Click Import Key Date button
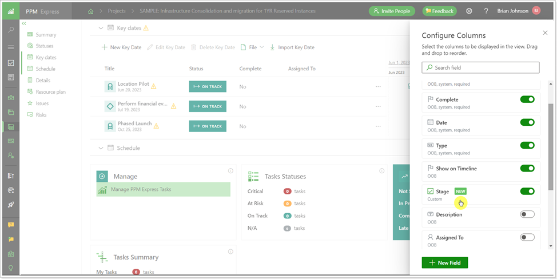This screenshot has height=279, width=557. (x=292, y=47)
